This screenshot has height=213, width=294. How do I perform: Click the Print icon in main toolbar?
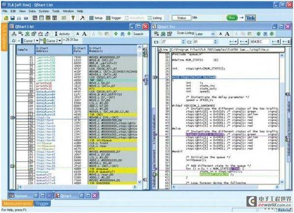coord(19,18)
